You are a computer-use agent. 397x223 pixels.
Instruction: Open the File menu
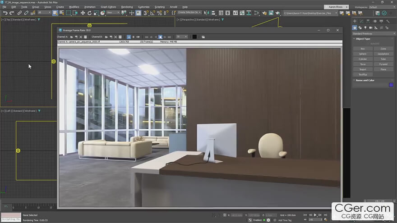(5, 7)
